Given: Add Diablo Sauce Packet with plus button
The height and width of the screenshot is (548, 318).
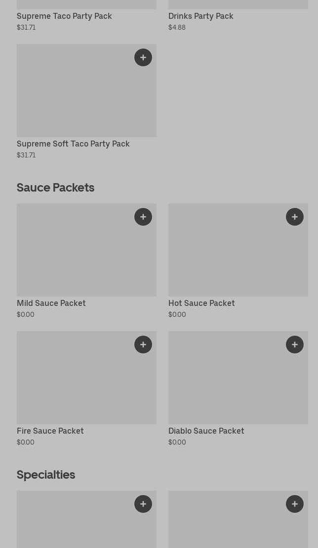Looking at the screenshot, I should point(295,345).
